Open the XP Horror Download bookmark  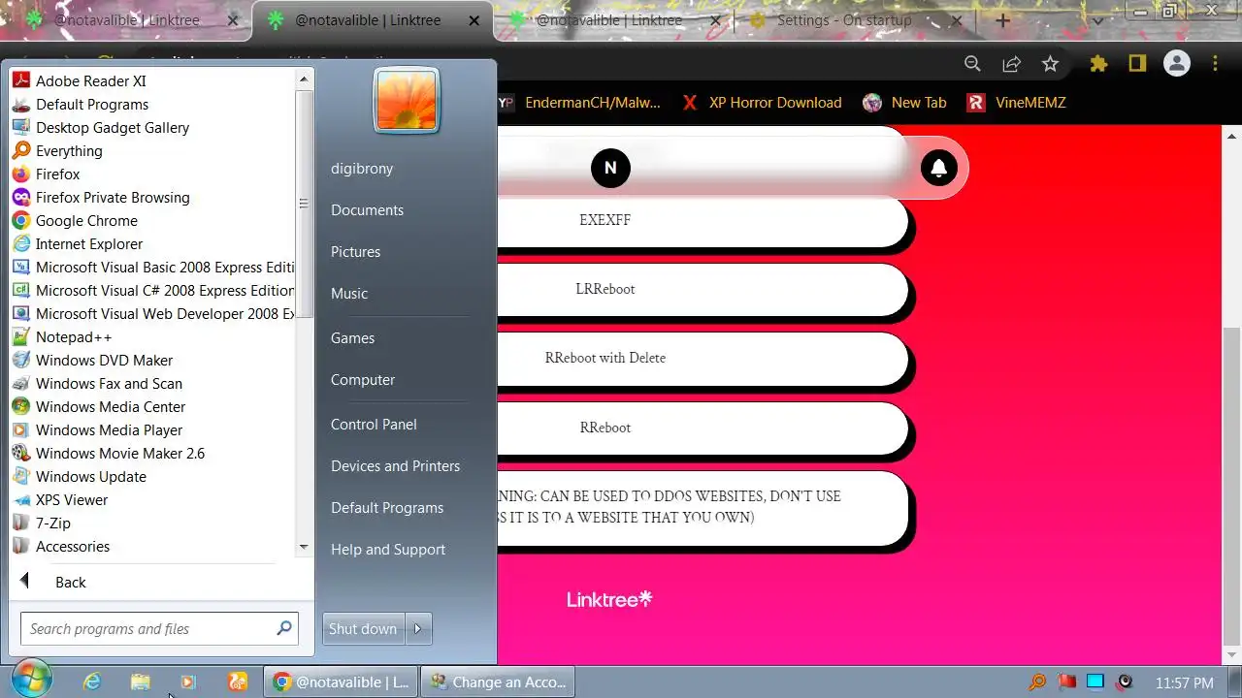click(x=762, y=103)
